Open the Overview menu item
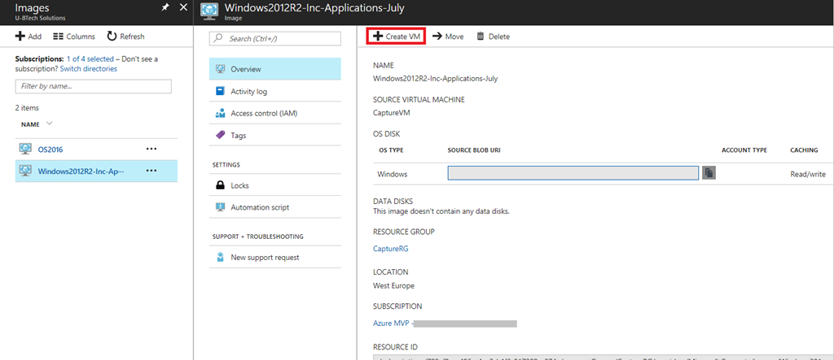Screen dimensions: 834x360 pyautogui.click(x=275, y=69)
